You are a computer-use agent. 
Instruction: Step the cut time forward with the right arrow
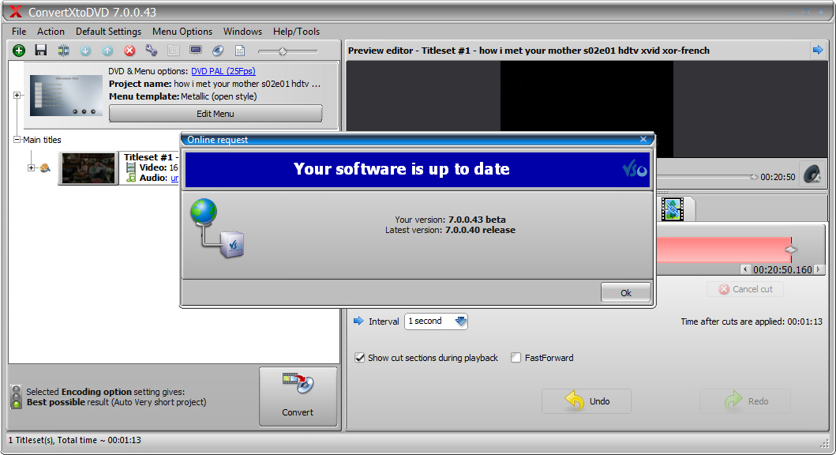818,269
